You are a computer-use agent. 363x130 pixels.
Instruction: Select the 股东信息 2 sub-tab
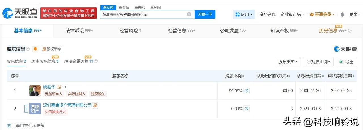coord(16,61)
